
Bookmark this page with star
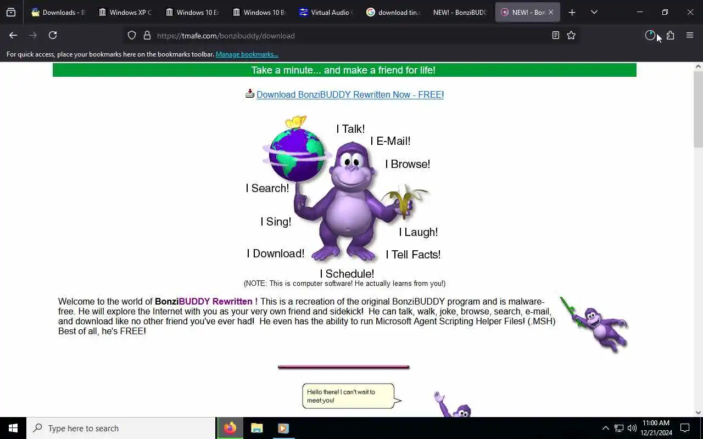tap(571, 35)
